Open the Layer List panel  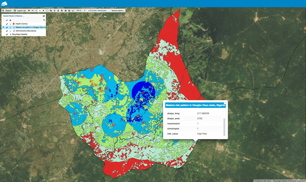point(19,10)
